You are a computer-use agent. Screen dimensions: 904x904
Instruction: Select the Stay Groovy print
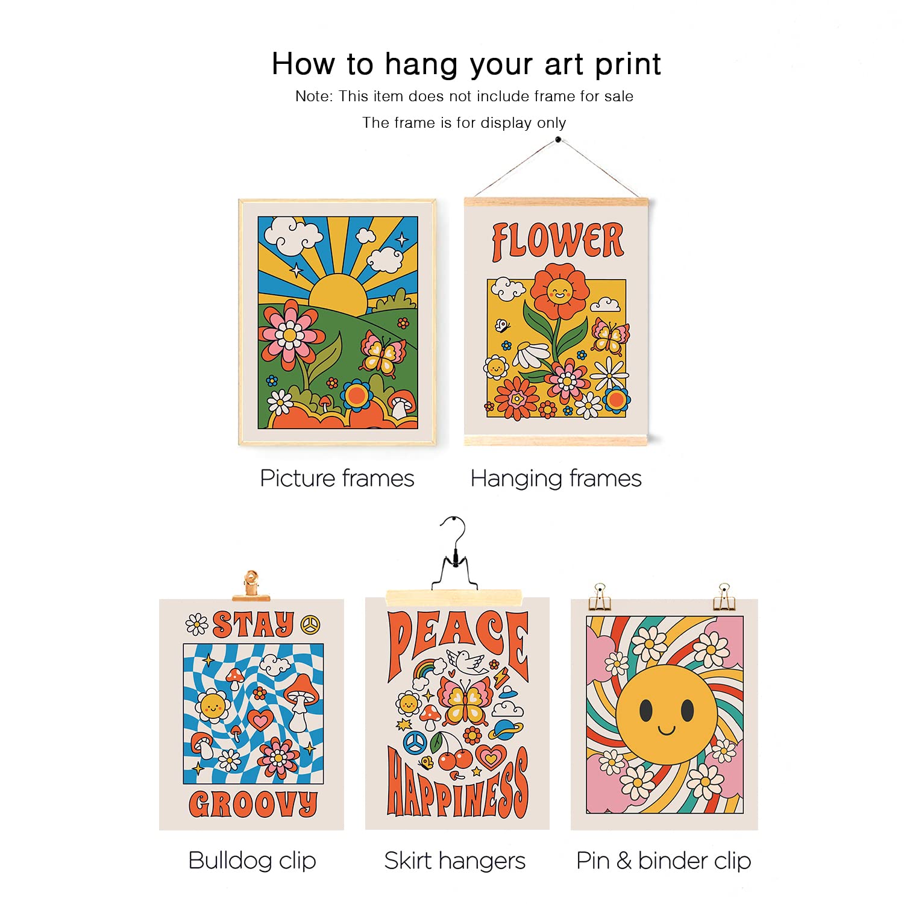(251, 714)
